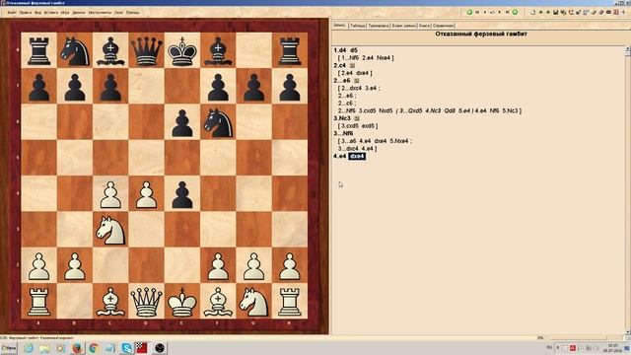Click the red grid board icon near the toolbar end
Viewport: 631px width, 355px height.
pos(616,12)
